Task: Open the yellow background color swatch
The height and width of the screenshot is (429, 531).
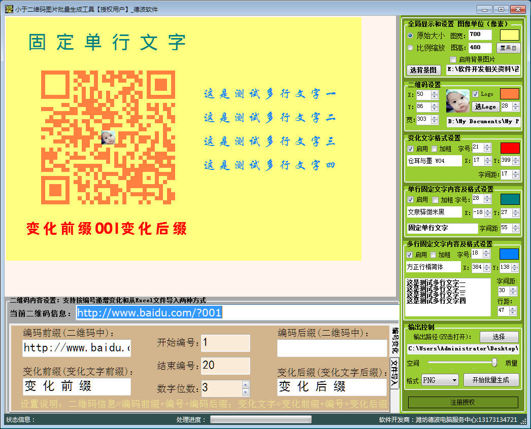Action: [510, 35]
